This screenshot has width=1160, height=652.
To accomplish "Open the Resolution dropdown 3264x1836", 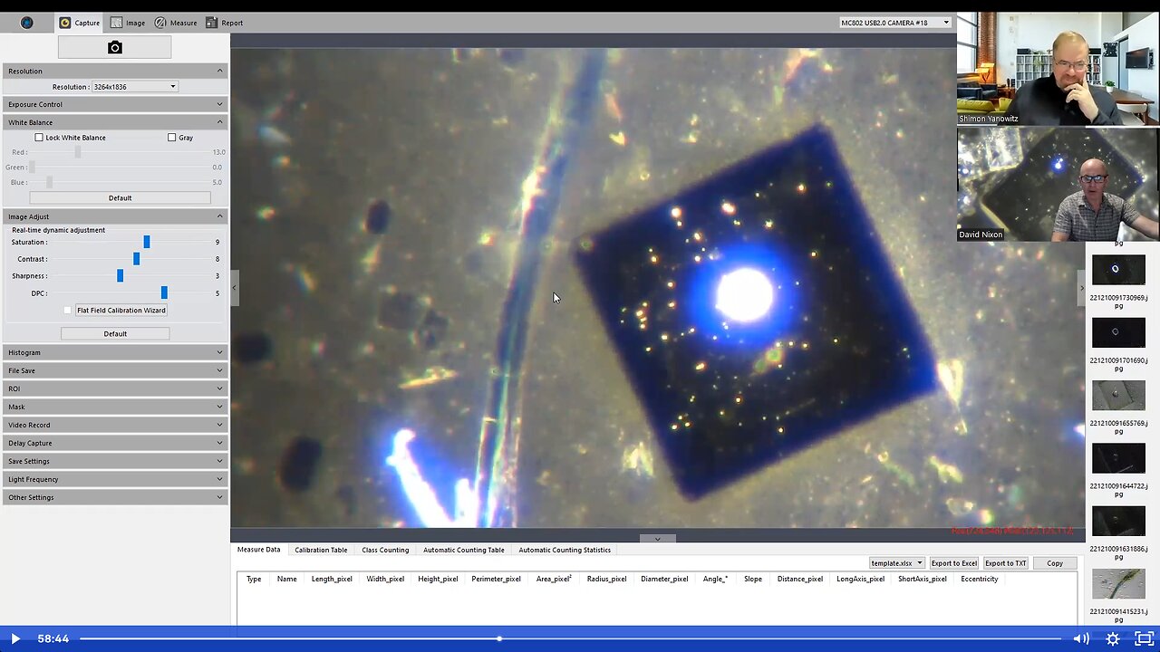I will point(135,87).
